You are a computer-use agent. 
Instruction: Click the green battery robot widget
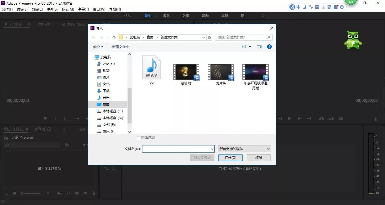(353, 40)
